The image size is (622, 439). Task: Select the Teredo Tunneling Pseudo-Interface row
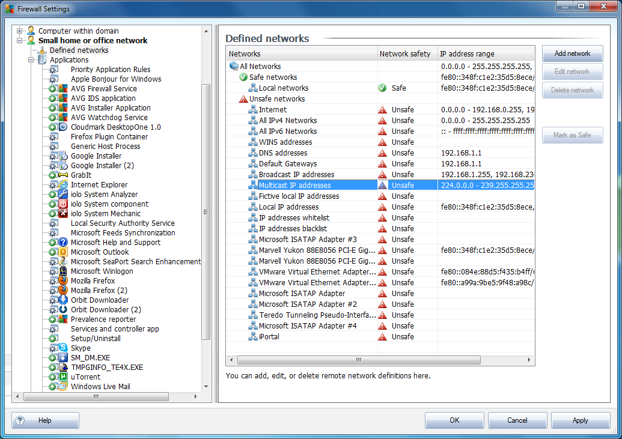[x=380, y=315]
